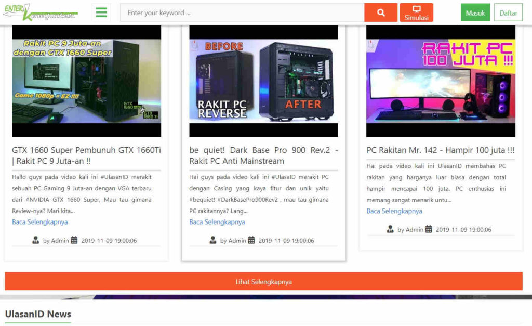This screenshot has width=532, height=326.
Task: Click Baca Selengkapnya under PC Rakitan article
Action: click(x=394, y=211)
